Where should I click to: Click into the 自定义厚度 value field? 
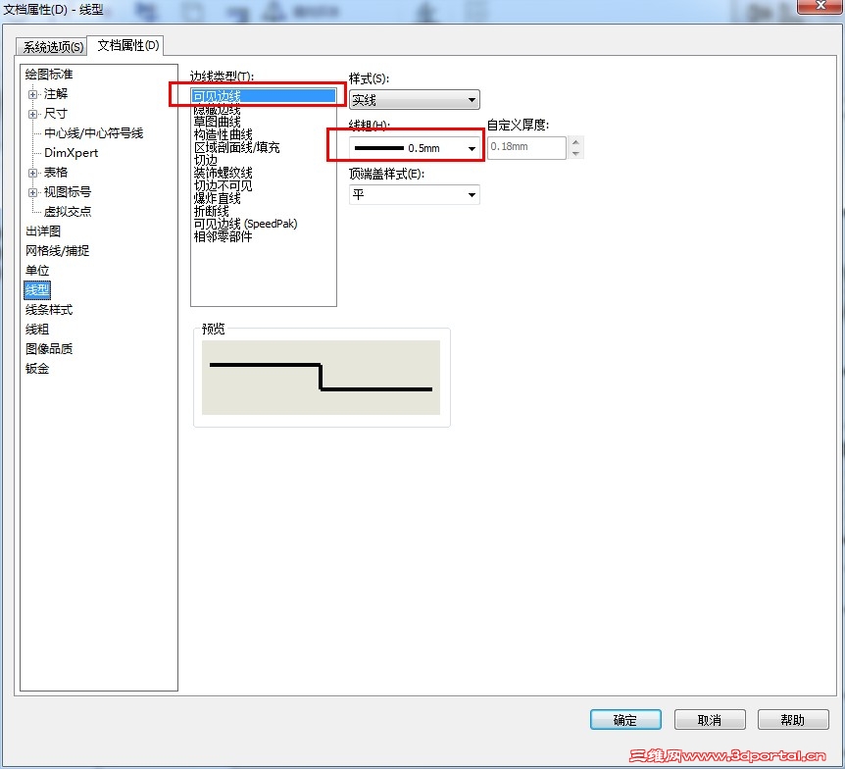(x=525, y=147)
